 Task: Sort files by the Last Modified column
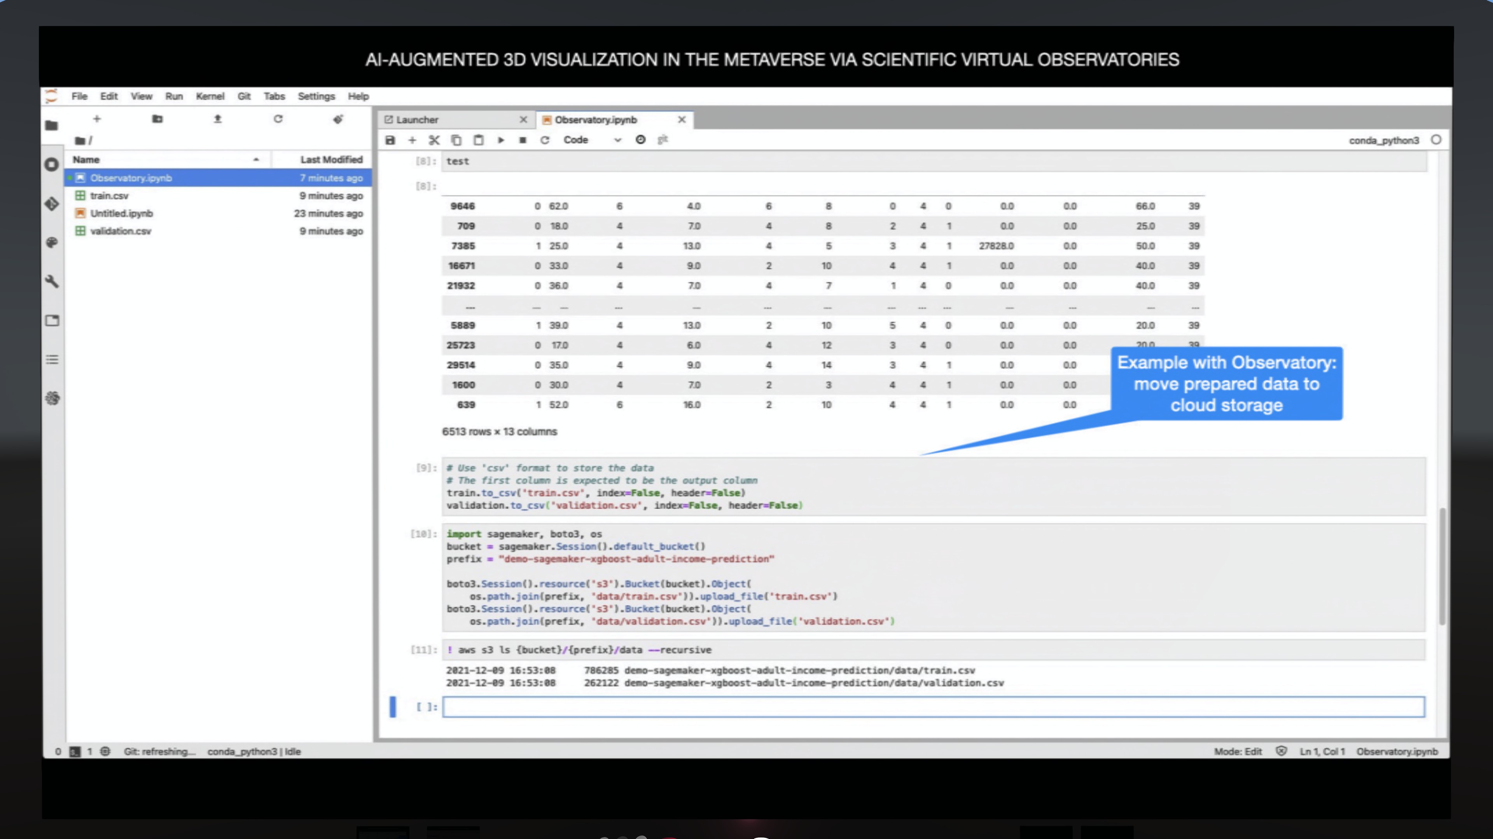point(331,159)
